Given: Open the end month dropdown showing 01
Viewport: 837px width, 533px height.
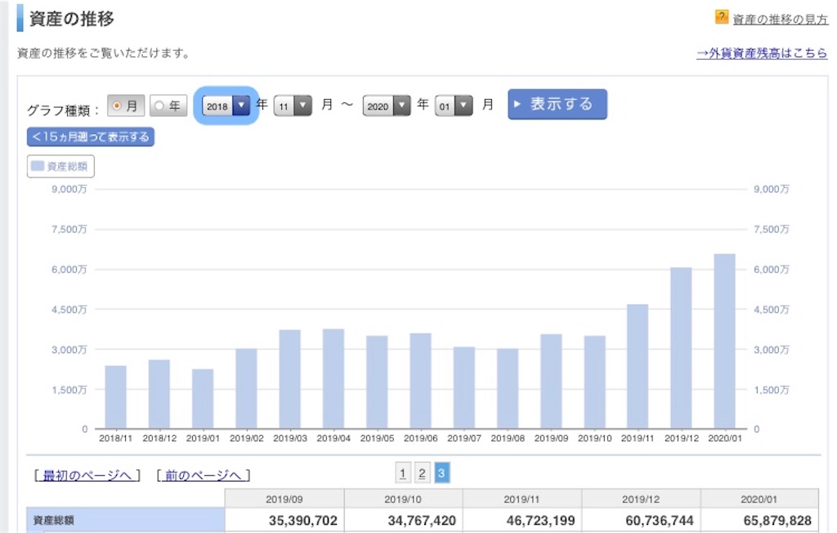Looking at the screenshot, I should [454, 105].
